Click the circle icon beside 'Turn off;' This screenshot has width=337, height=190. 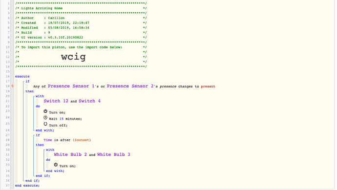(x=45, y=124)
